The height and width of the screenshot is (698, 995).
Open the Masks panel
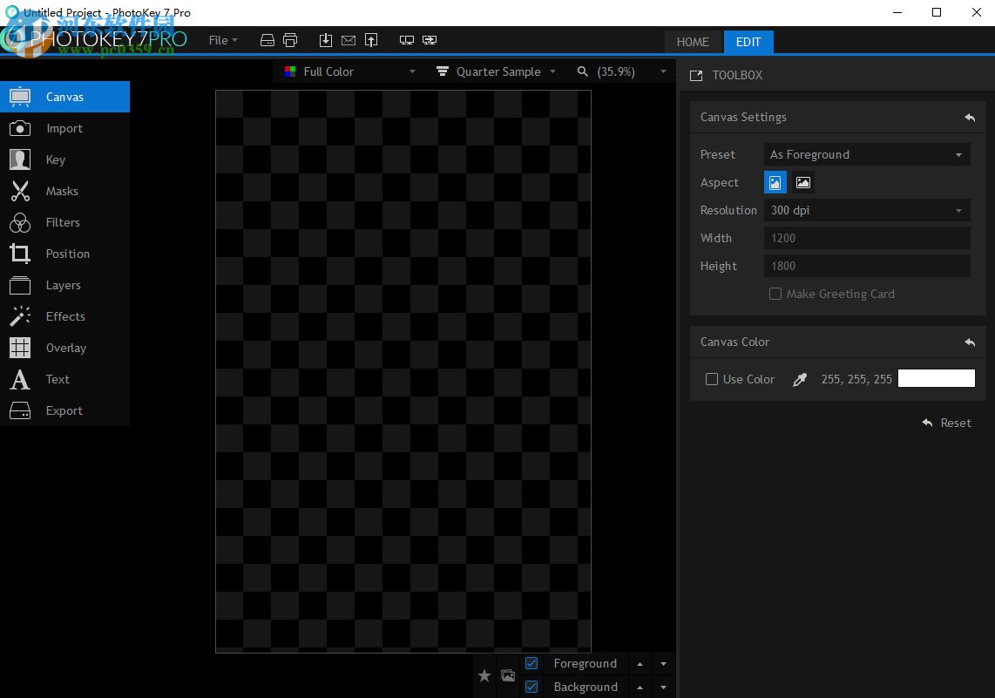[62, 191]
